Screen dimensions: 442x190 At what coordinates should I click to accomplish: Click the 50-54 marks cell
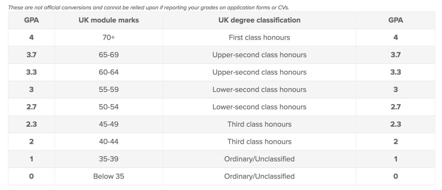tap(108, 107)
